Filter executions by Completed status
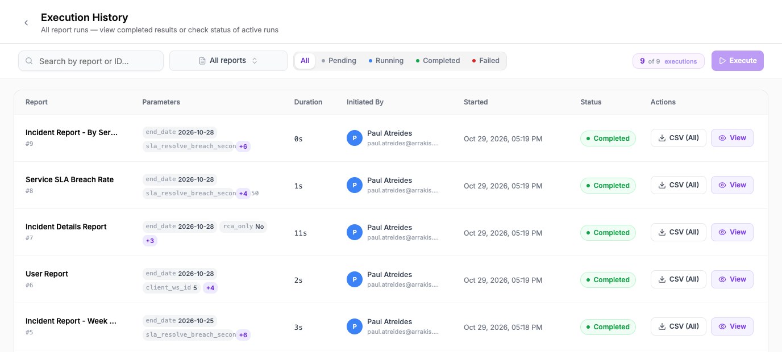This screenshot has width=782, height=352. tap(438, 61)
